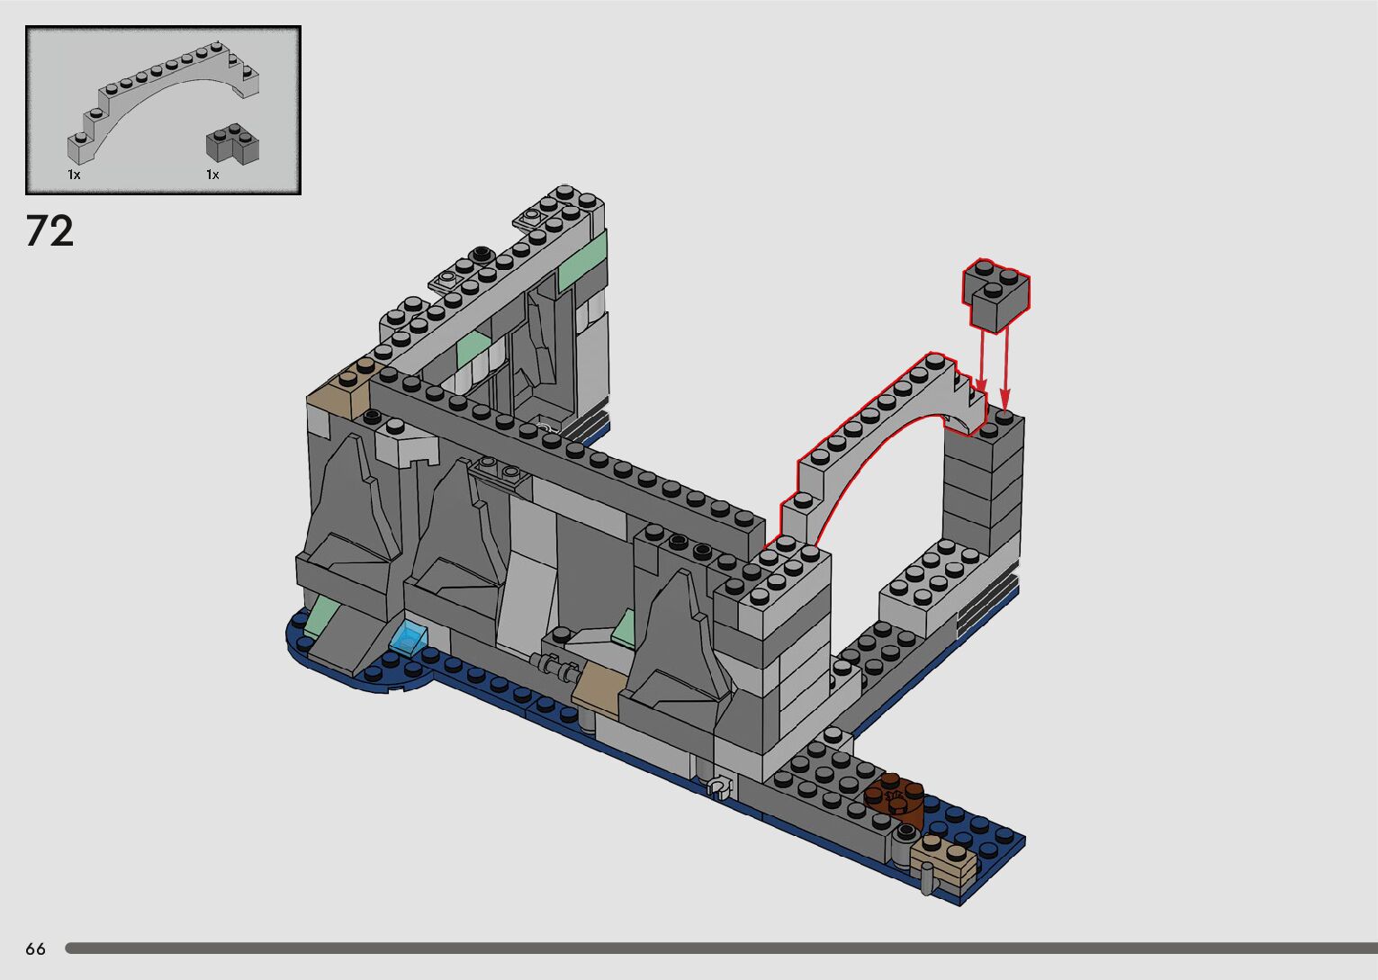Click the 1x label under the corner brick

pyautogui.click(x=212, y=175)
